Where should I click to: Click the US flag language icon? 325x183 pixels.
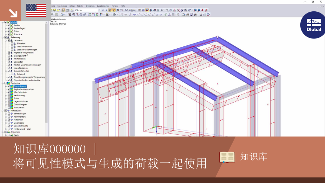[x=36, y=10]
